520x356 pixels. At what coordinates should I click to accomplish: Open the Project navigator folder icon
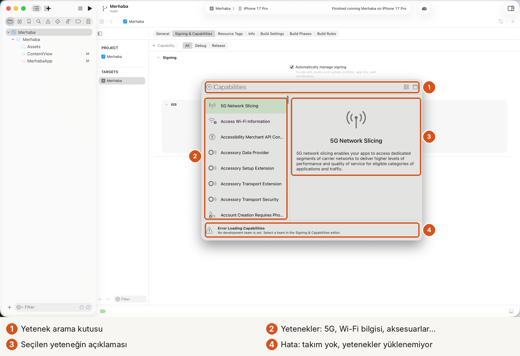click(10, 21)
